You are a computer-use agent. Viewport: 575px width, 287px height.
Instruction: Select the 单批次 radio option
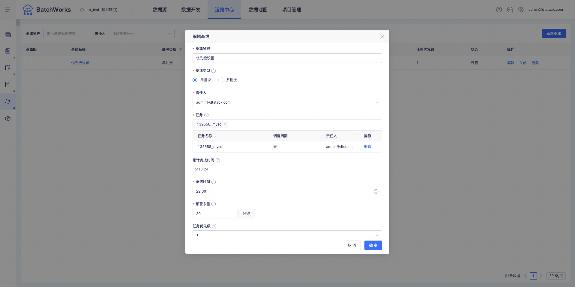point(195,80)
